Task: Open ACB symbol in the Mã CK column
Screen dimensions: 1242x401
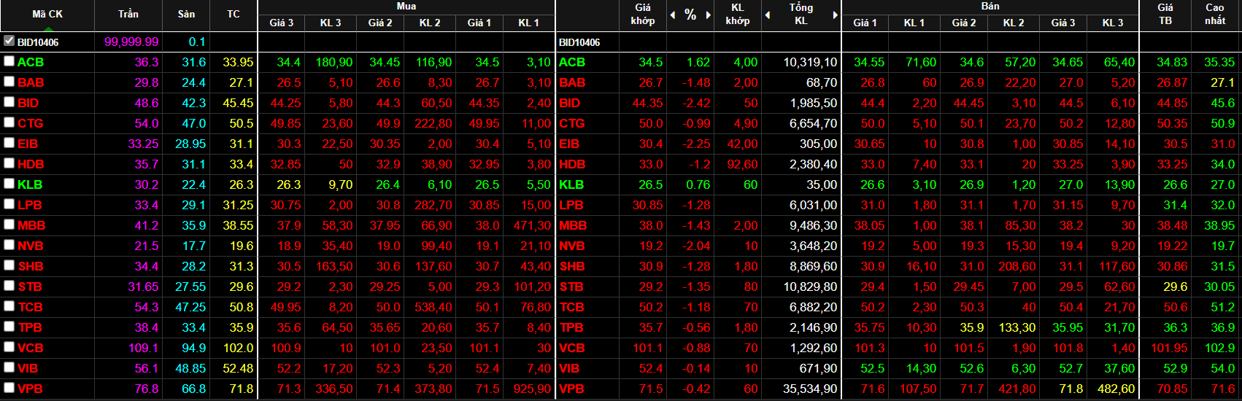Action: pyautogui.click(x=31, y=62)
